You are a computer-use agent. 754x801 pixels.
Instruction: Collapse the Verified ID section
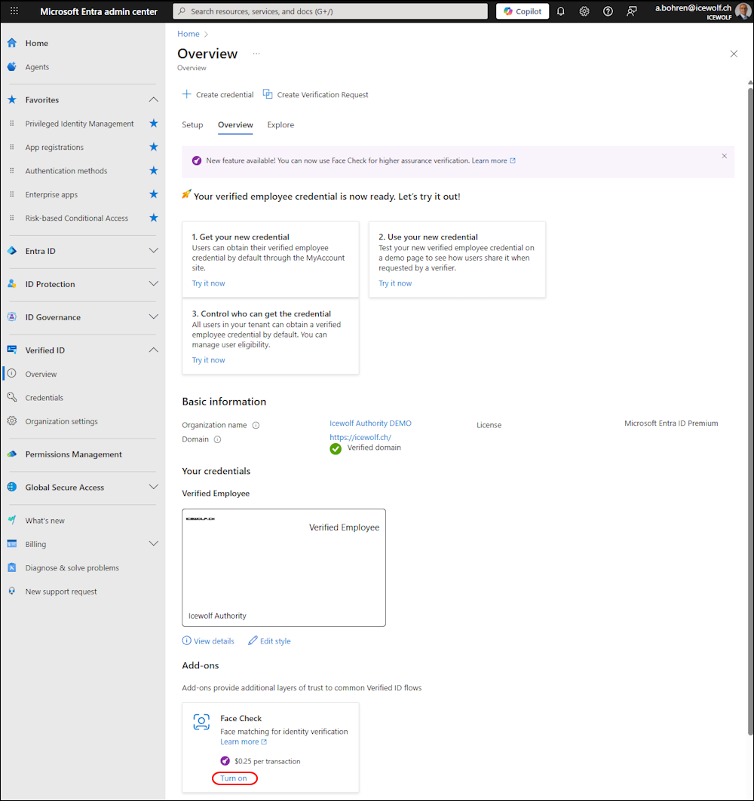(153, 350)
